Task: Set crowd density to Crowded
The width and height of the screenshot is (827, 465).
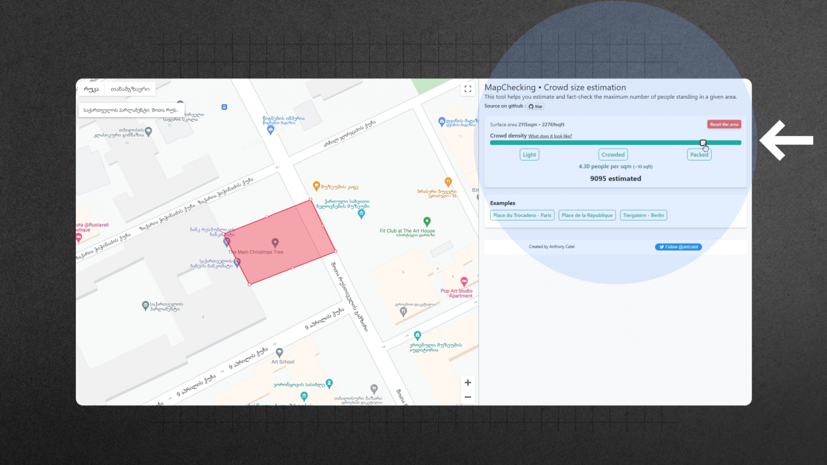Action: [x=613, y=155]
